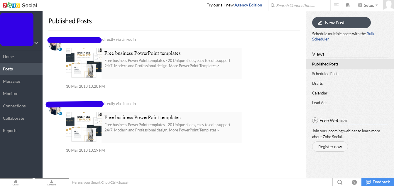Follow the Agency Edition link

[x=248, y=5]
